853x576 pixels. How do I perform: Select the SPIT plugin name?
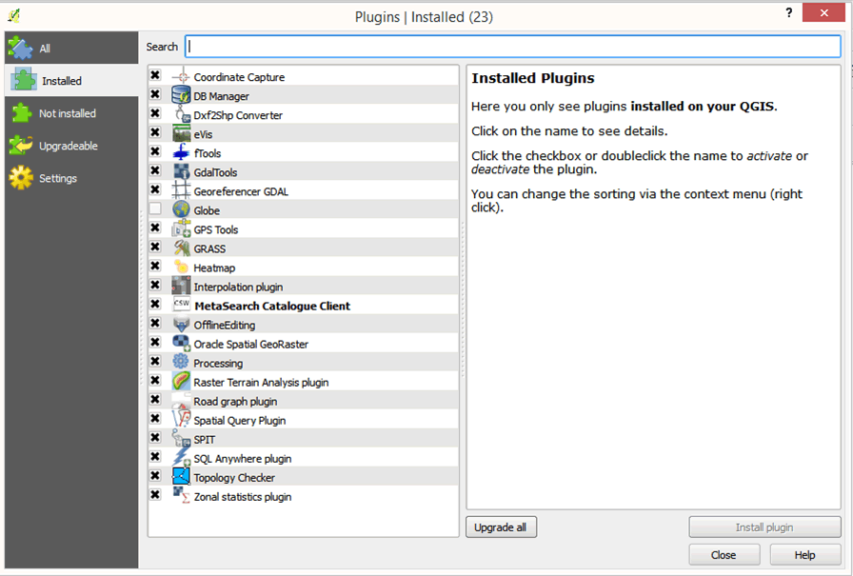(x=205, y=440)
